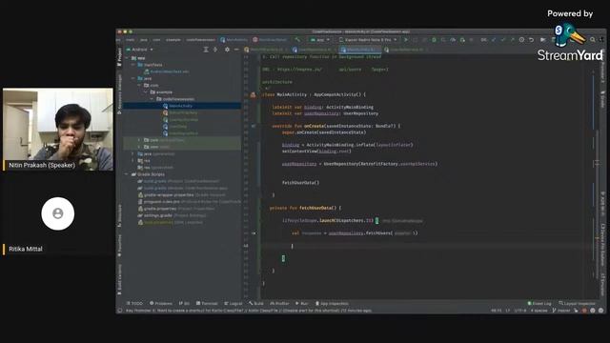The height and width of the screenshot is (343, 610).
Task: Open the Gradle tool window on the right edge
Action: point(602,99)
